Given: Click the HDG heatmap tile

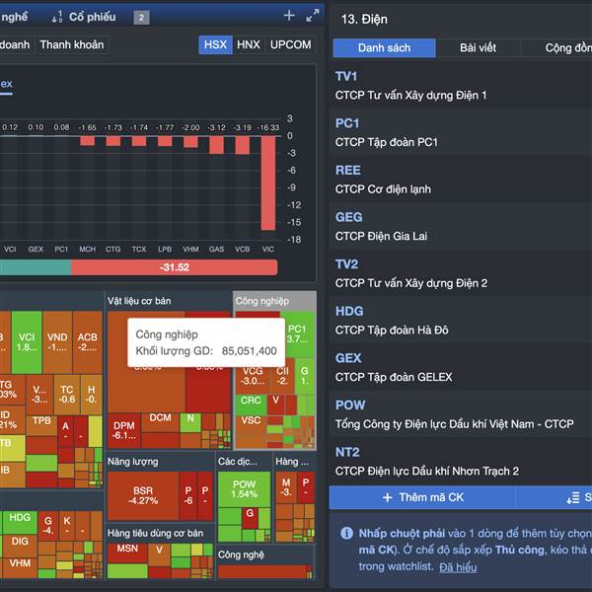Looking at the screenshot, I should tap(20, 522).
